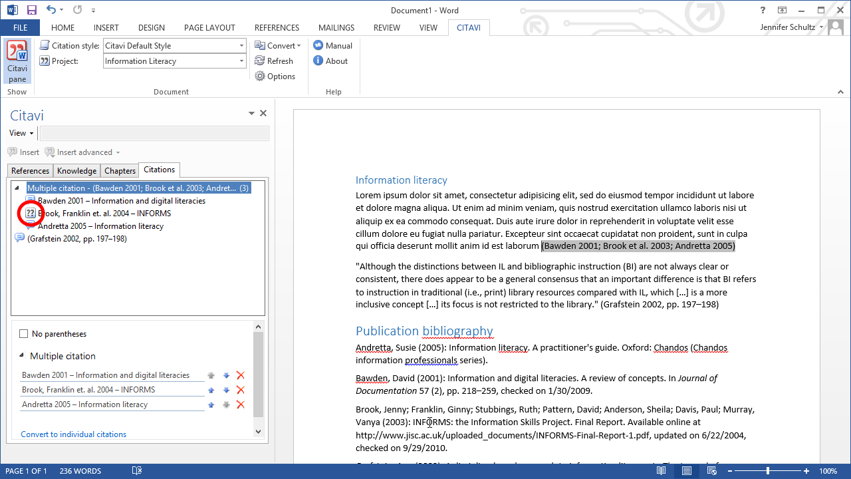Open Jennifer Schultz account menu
851x479 pixels.
point(792,27)
